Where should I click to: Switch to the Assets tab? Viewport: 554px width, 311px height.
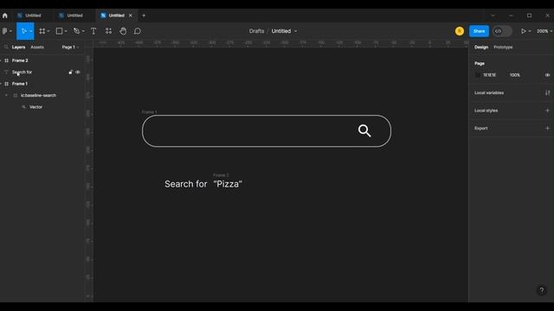click(37, 47)
